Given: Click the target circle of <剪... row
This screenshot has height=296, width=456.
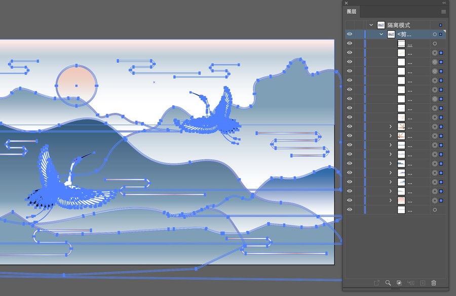Looking at the screenshot, I should click(x=435, y=34).
